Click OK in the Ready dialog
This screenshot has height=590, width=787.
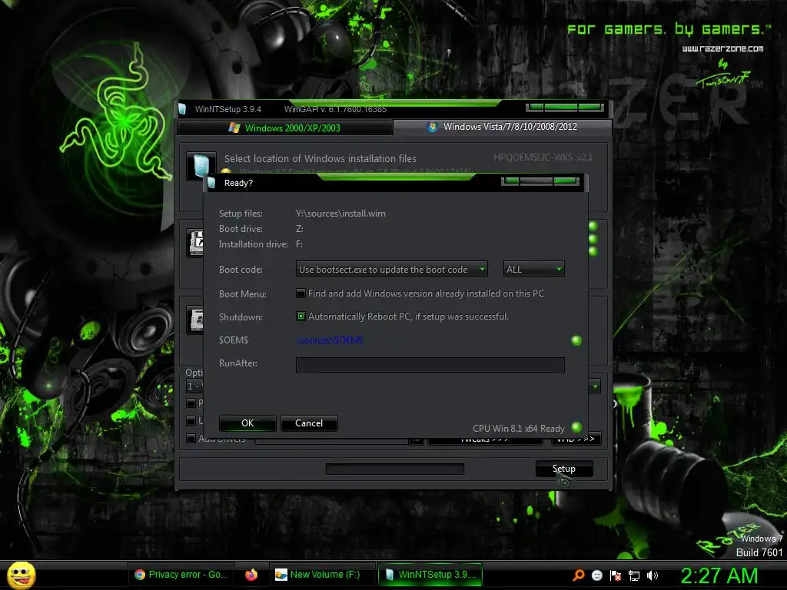point(247,423)
